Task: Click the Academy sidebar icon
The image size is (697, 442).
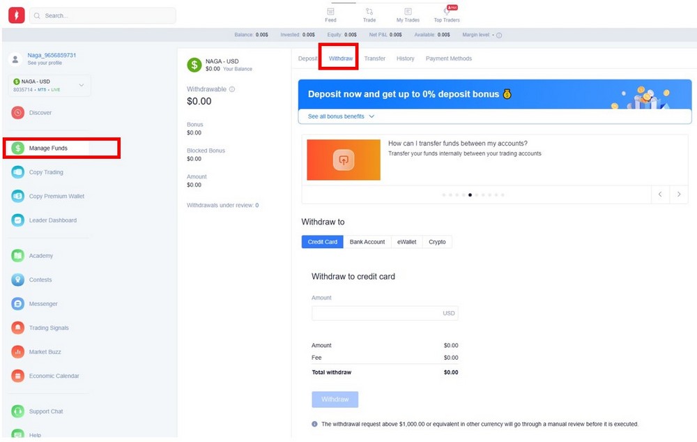Action: pos(18,256)
